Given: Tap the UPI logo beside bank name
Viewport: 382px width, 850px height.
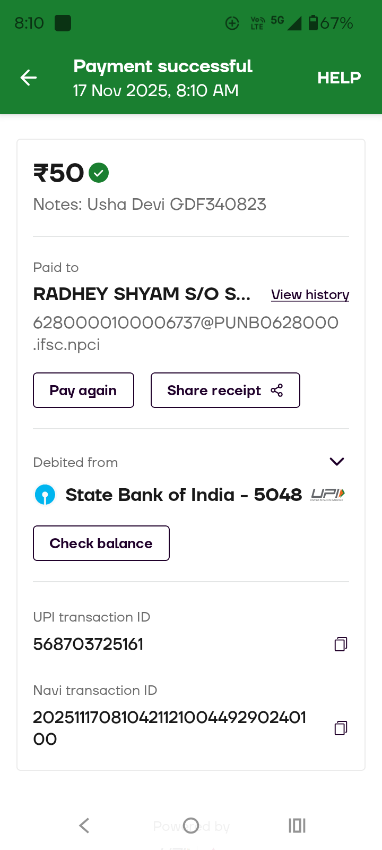Looking at the screenshot, I should click(x=328, y=495).
